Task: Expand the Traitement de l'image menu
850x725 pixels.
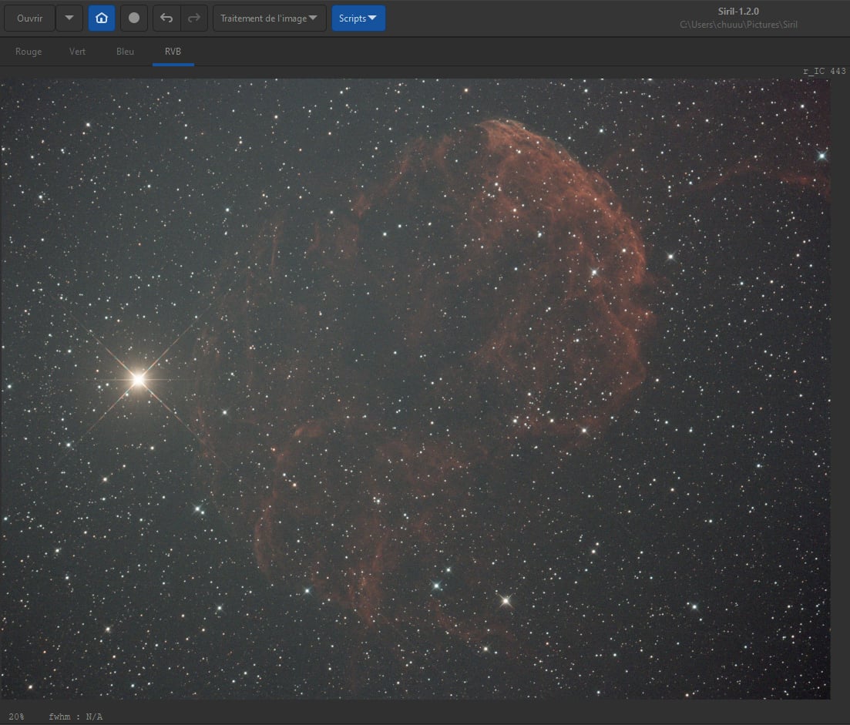Action: tap(269, 18)
